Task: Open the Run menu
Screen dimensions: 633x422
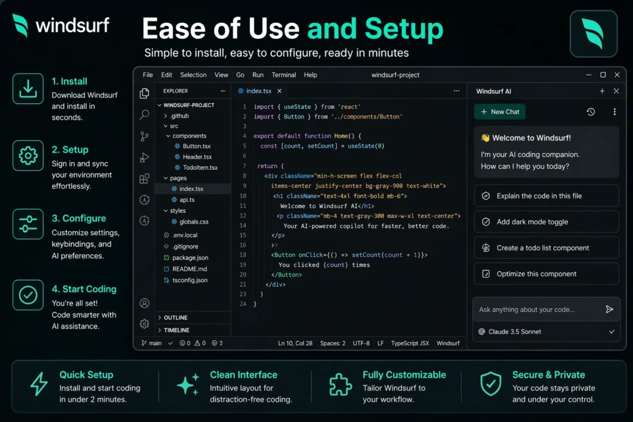Action: click(258, 75)
